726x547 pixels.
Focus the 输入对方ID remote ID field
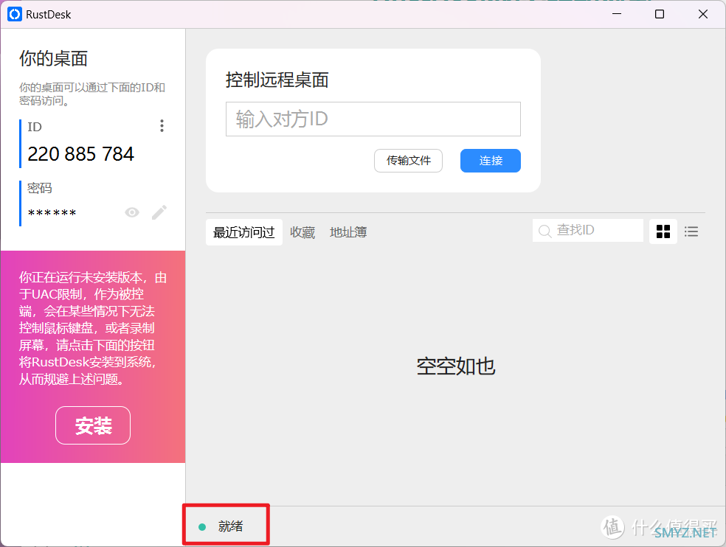pyautogui.click(x=373, y=119)
